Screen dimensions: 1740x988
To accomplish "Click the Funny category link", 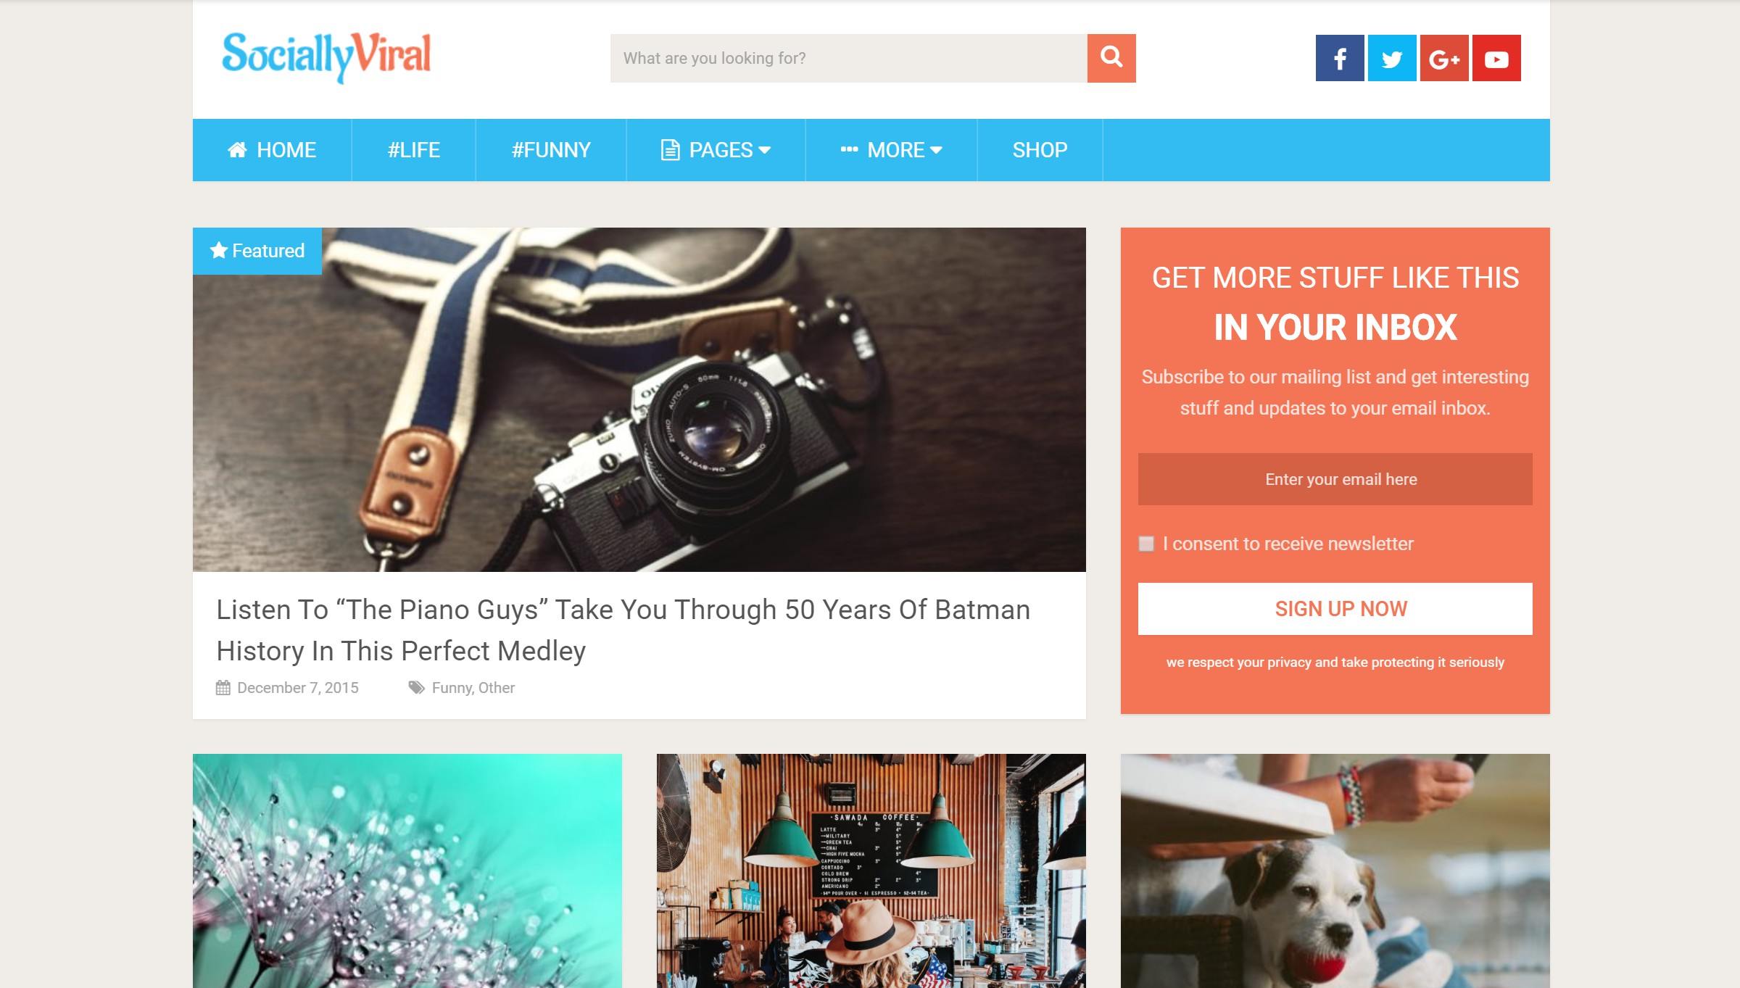I will (451, 688).
